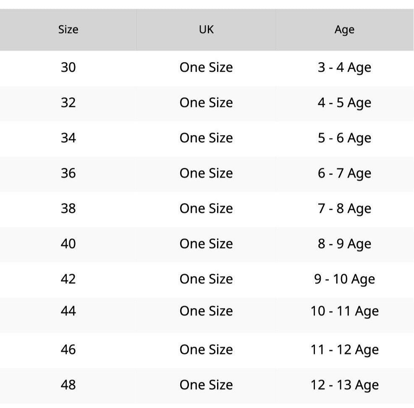414x408 pixels.
Task: Click the Size column header
Action: coord(68,30)
